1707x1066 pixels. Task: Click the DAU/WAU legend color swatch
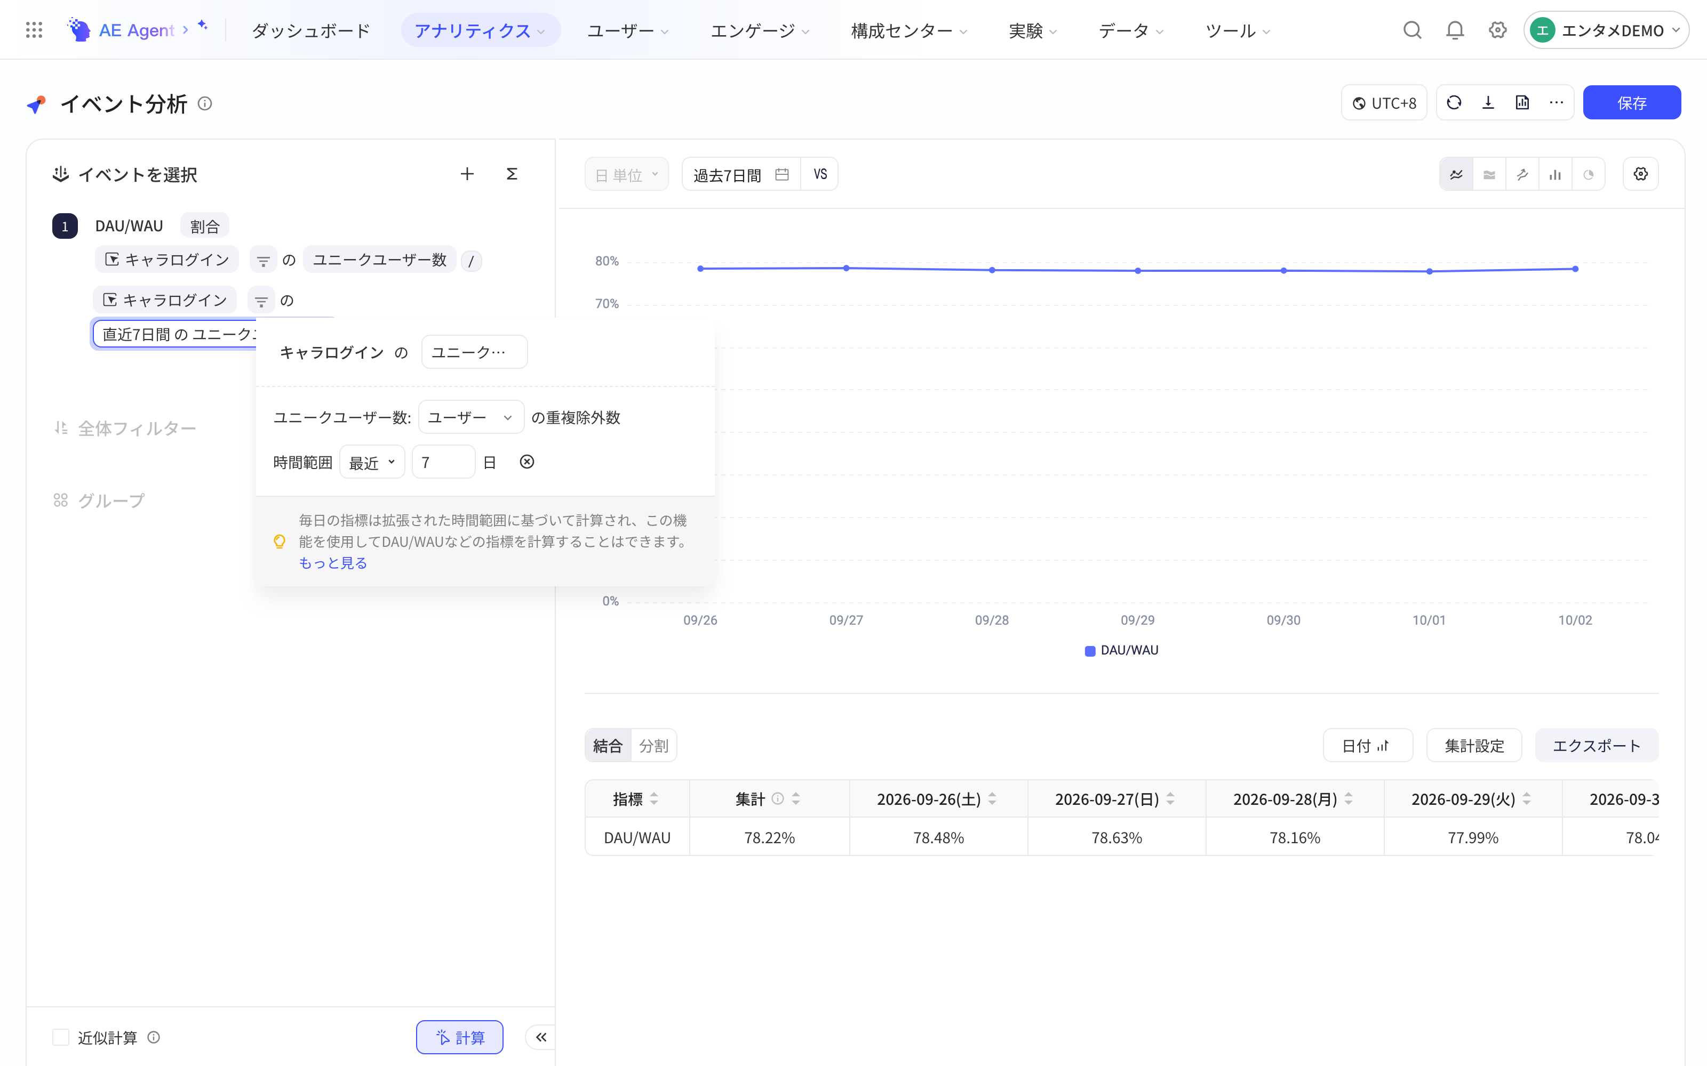click(1090, 650)
